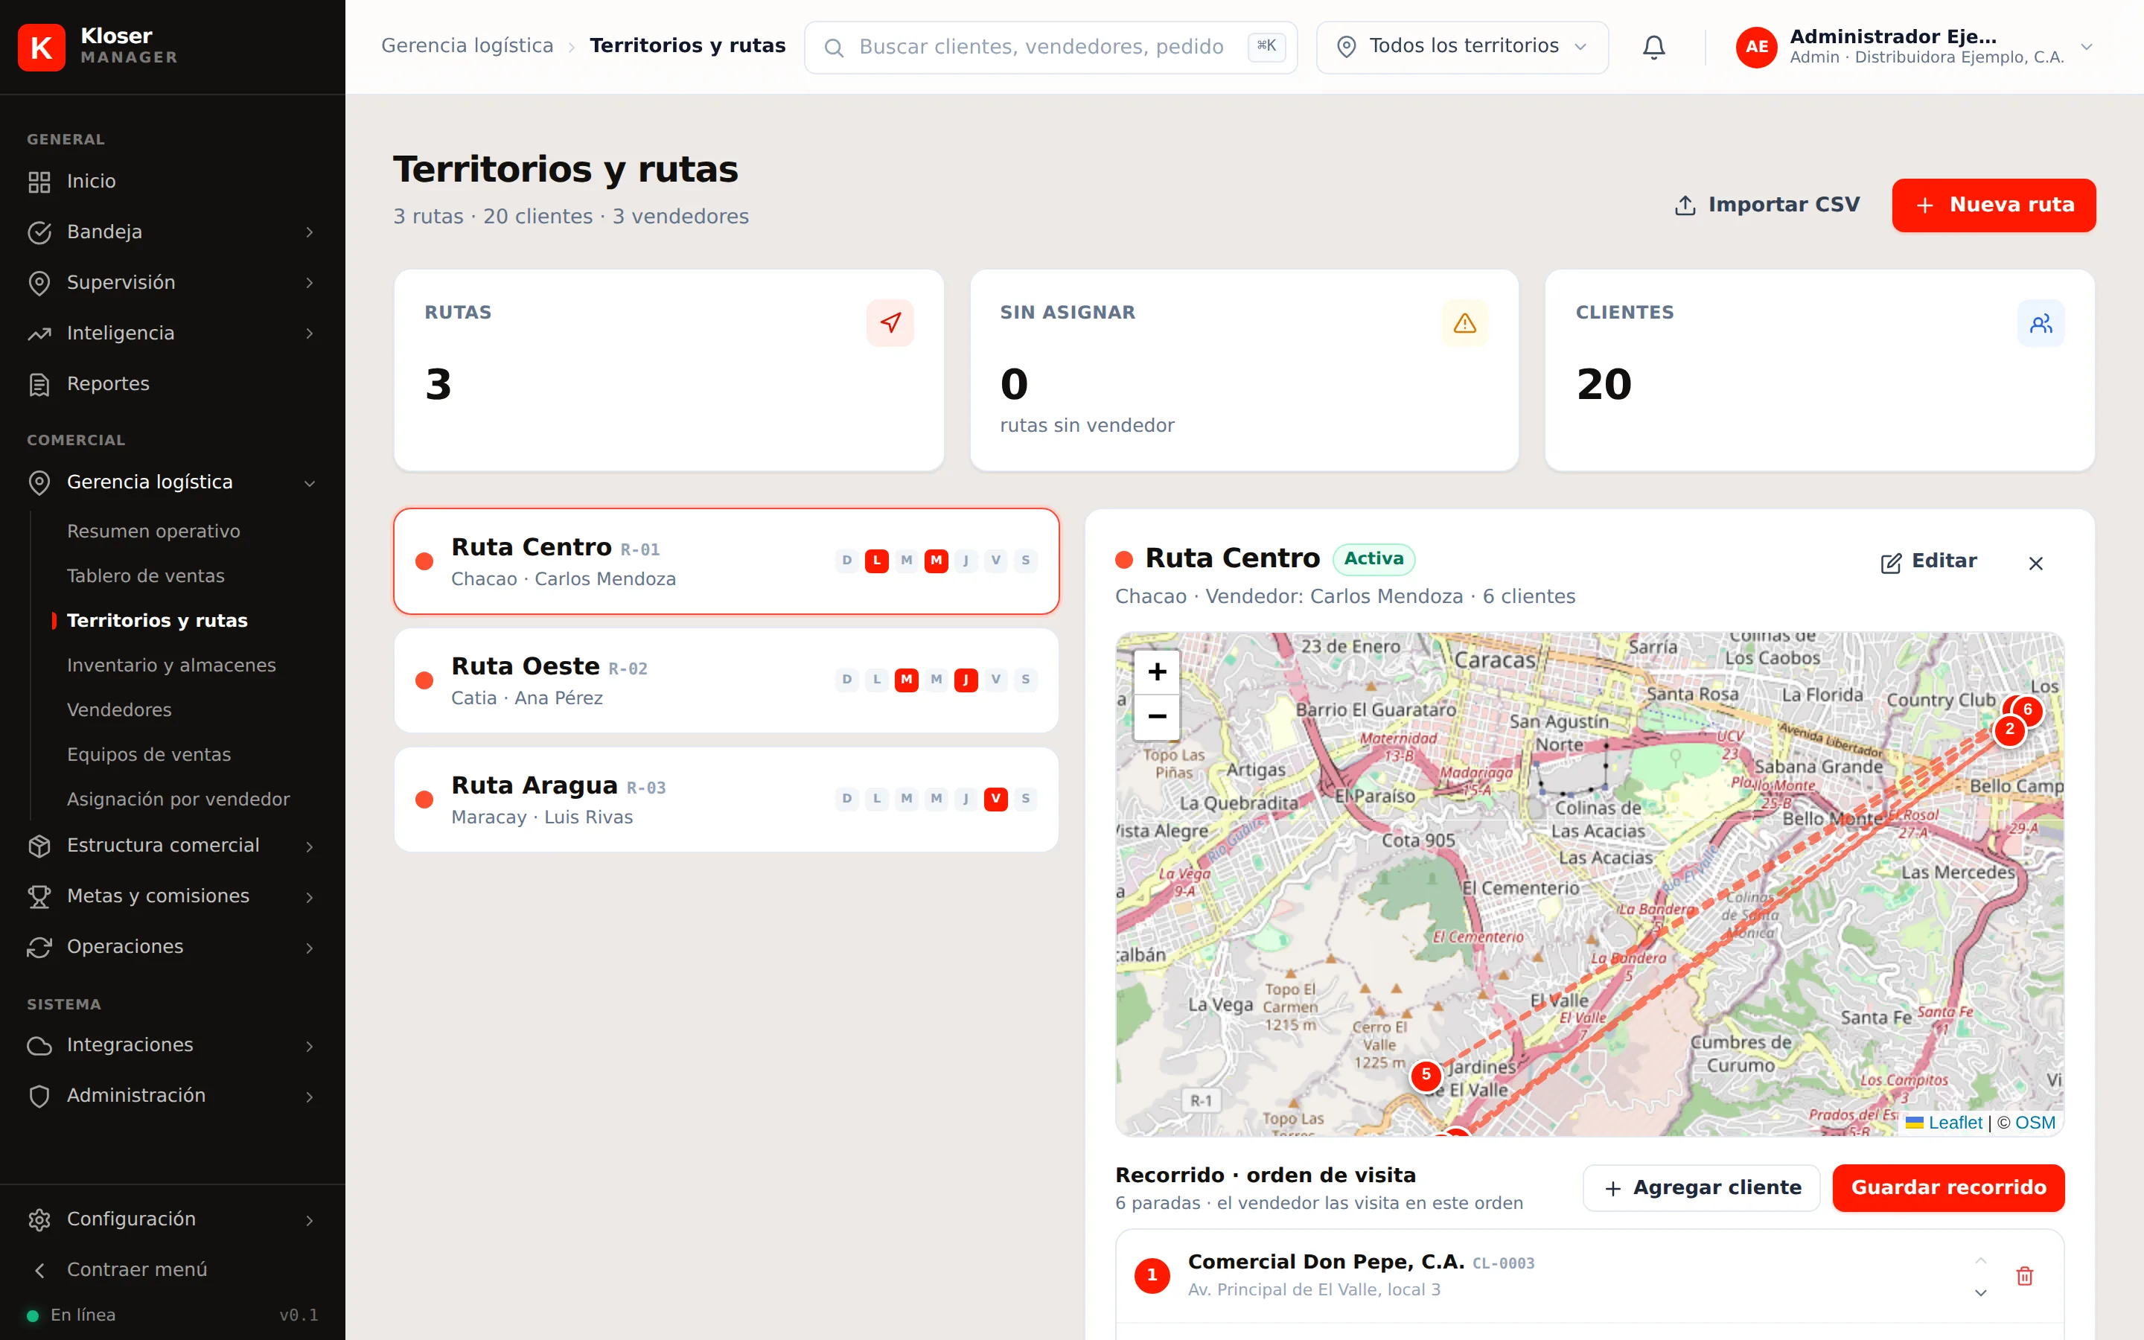Toggle Saturday (S) on Ruta Aragua

[x=1025, y=799]
